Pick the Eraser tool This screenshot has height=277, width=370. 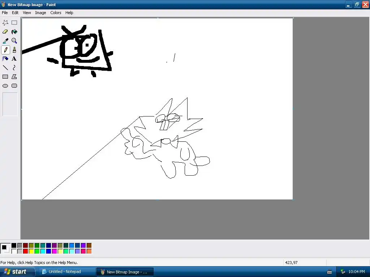click(5, 32)
